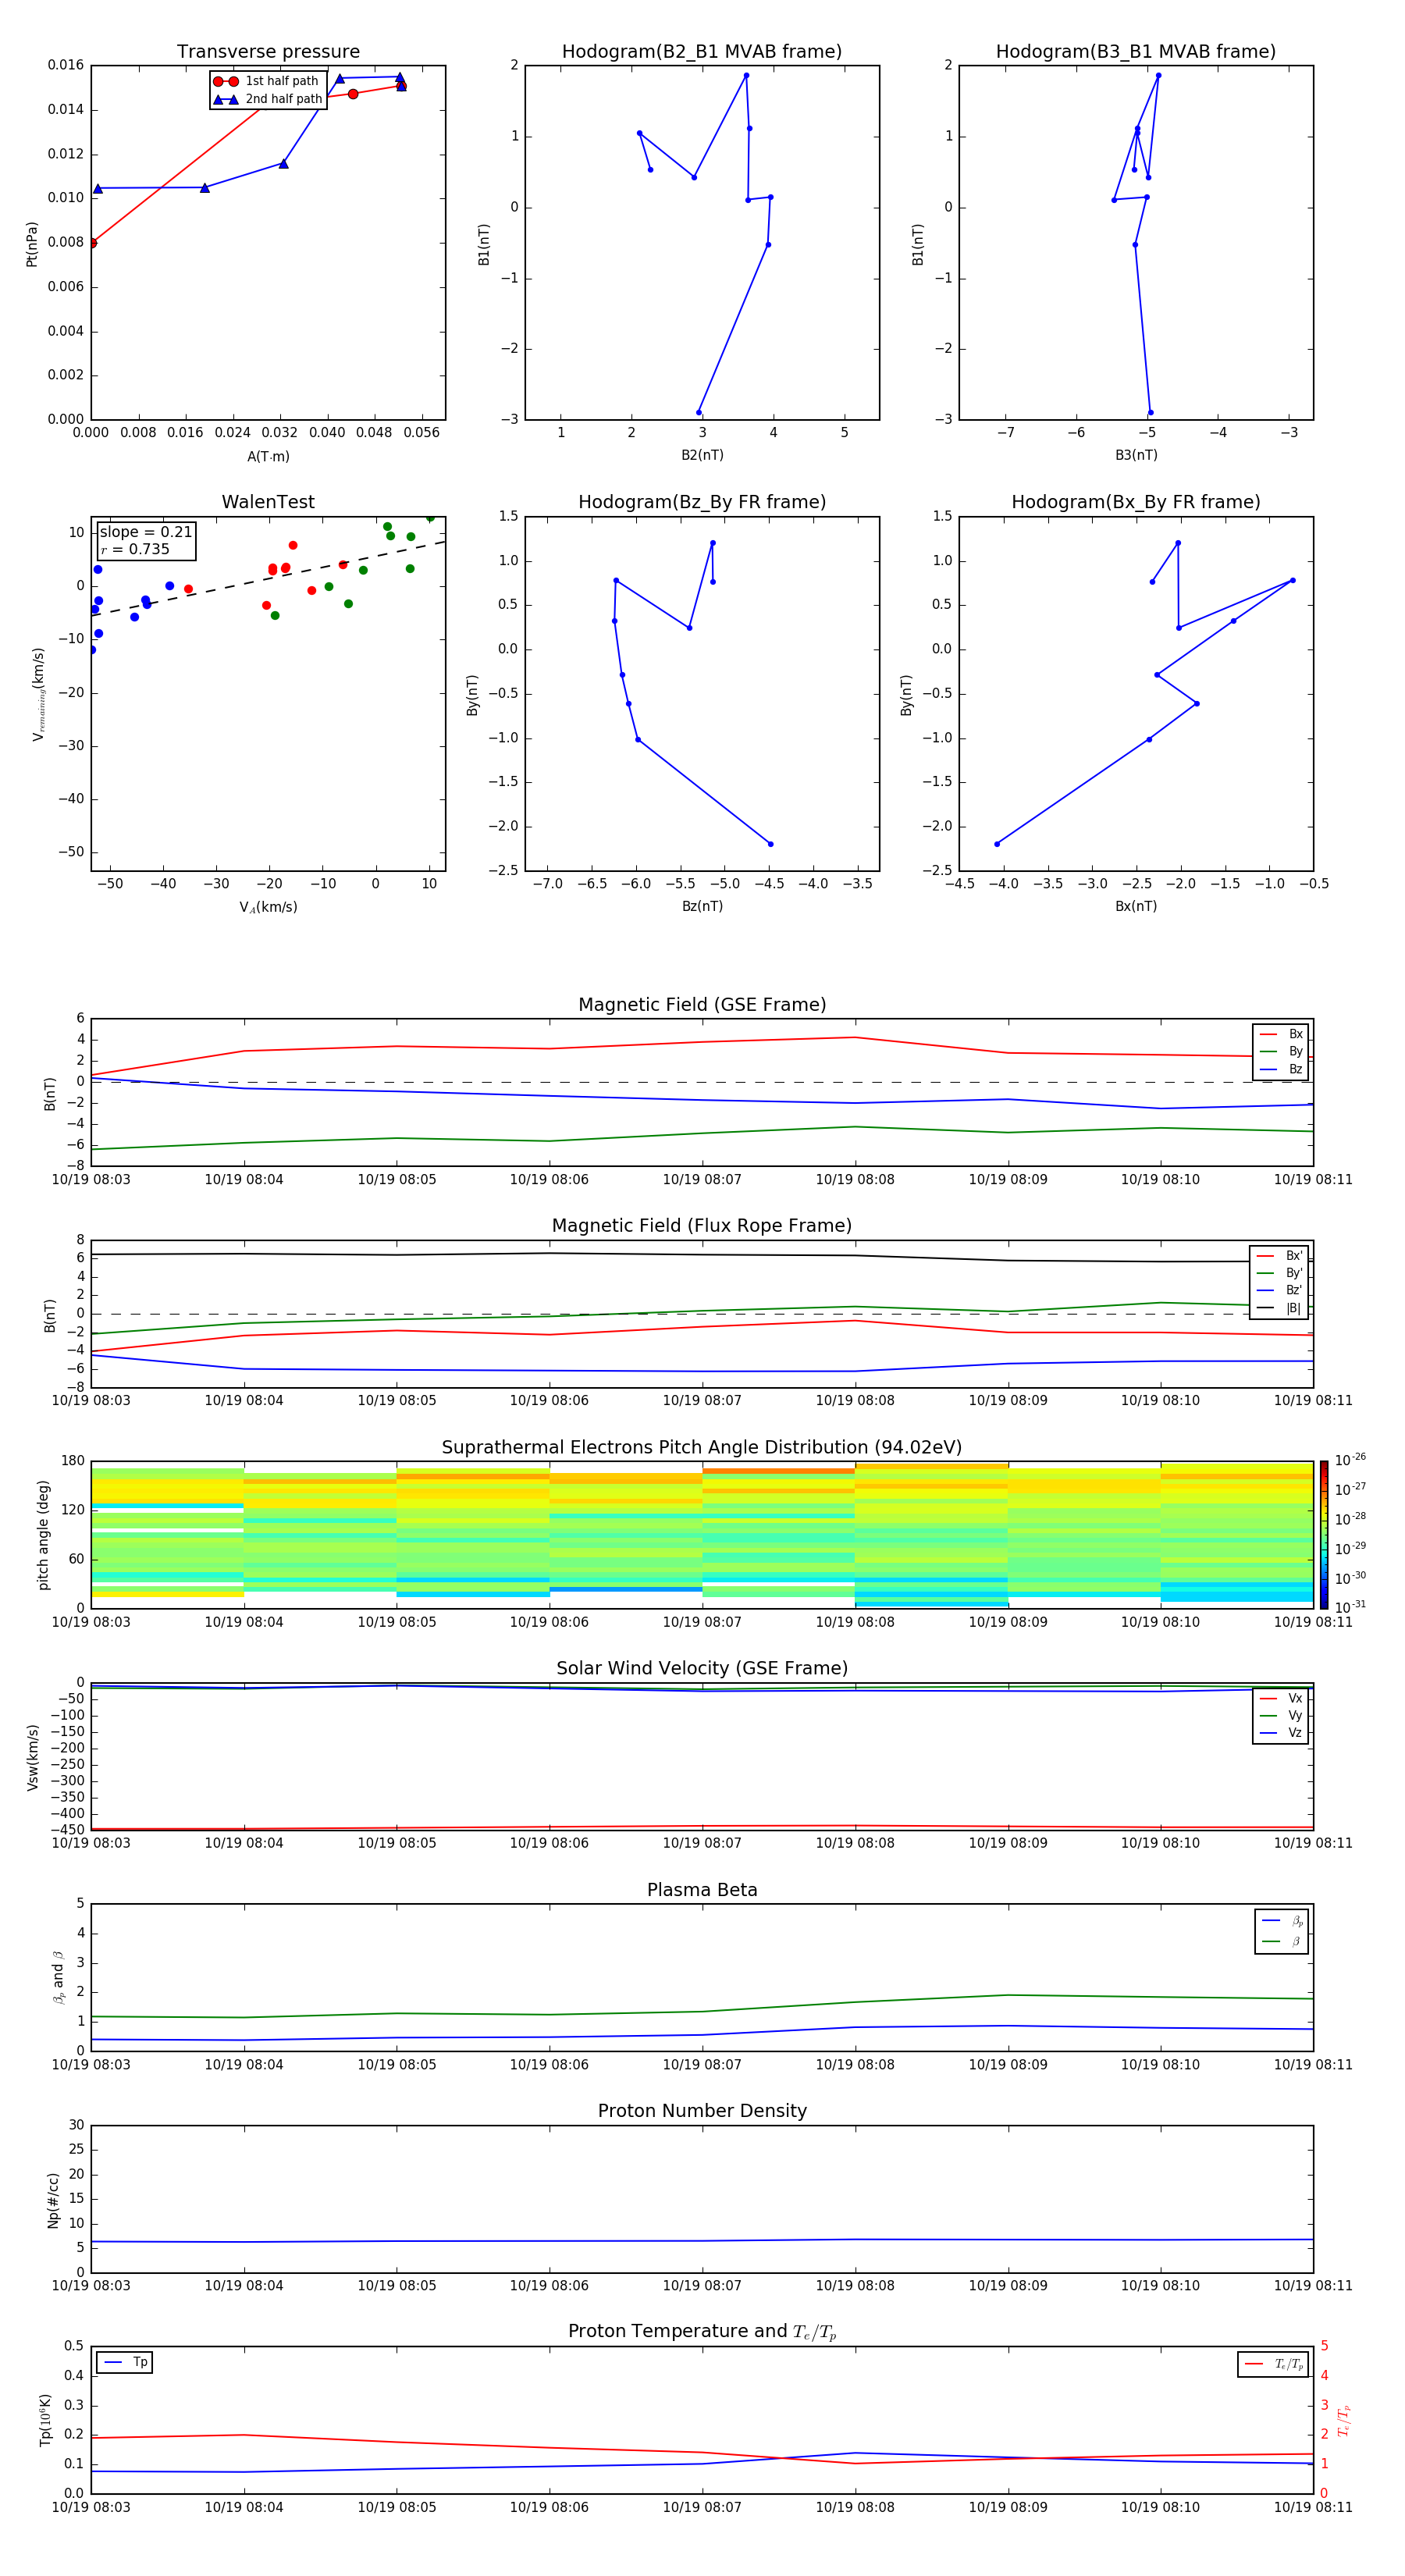Click the 'Proton Temperature and Te/Tp' title

[x=702, y=2331]
